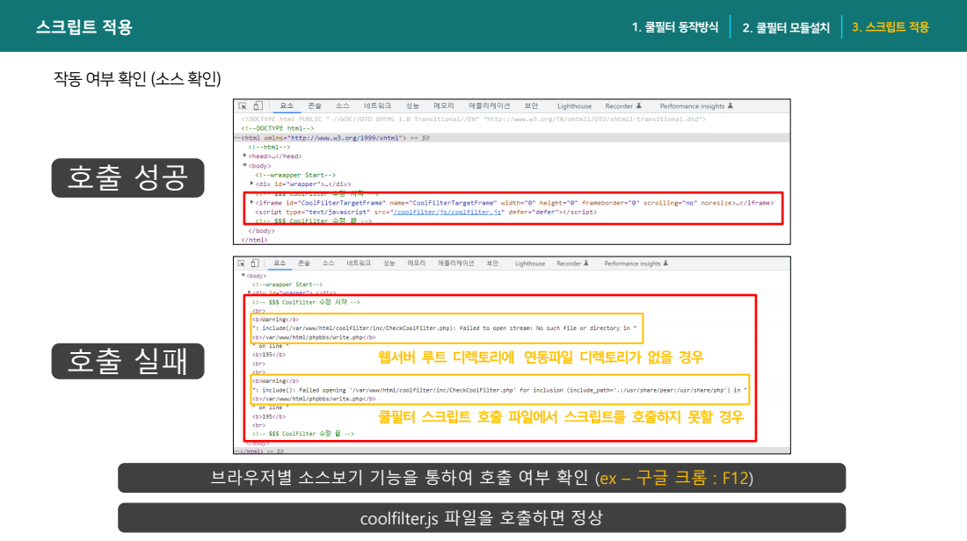The width and height of the screenshot is (967, 541).
Task: Open the 네트워크 tab in the 호출 성공 DevTools
Action: point(377,106)
